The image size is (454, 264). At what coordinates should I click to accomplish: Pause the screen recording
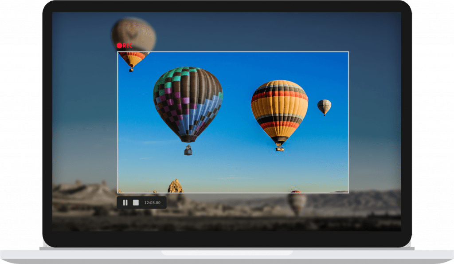(x=125, y=203)
